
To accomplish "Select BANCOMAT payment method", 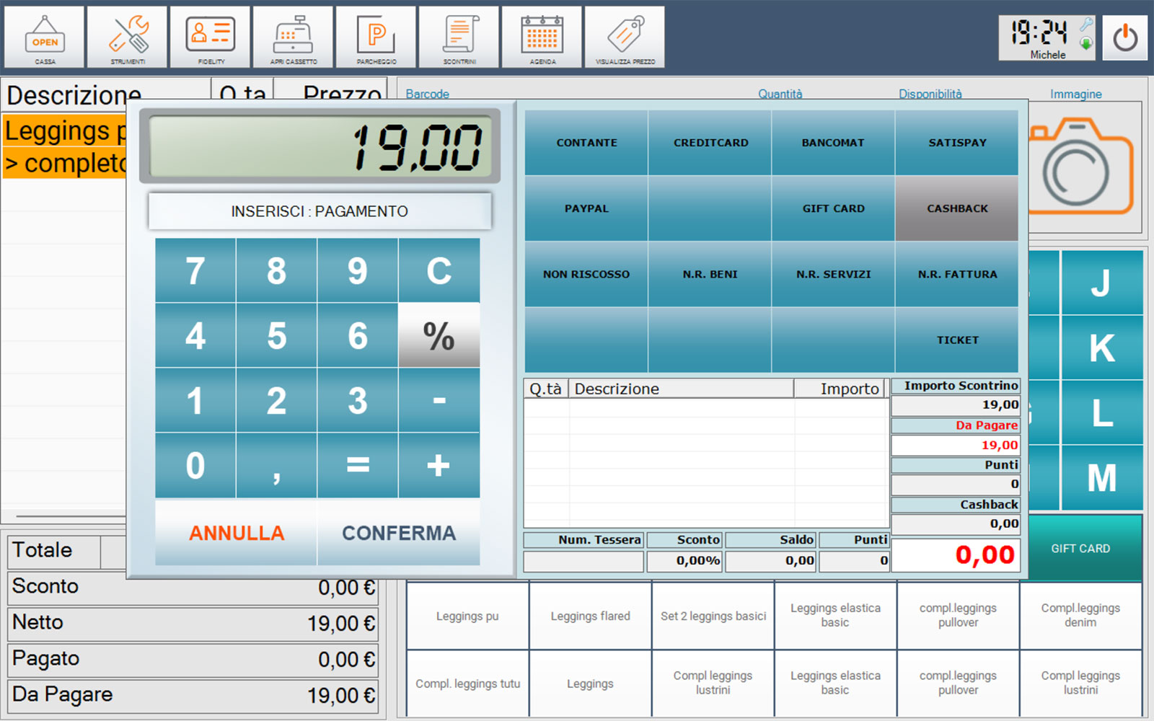I will pos(833,143).
